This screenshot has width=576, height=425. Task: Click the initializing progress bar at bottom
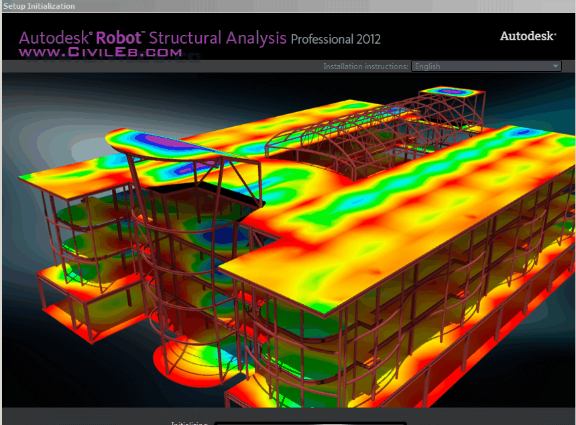(310, 423)
